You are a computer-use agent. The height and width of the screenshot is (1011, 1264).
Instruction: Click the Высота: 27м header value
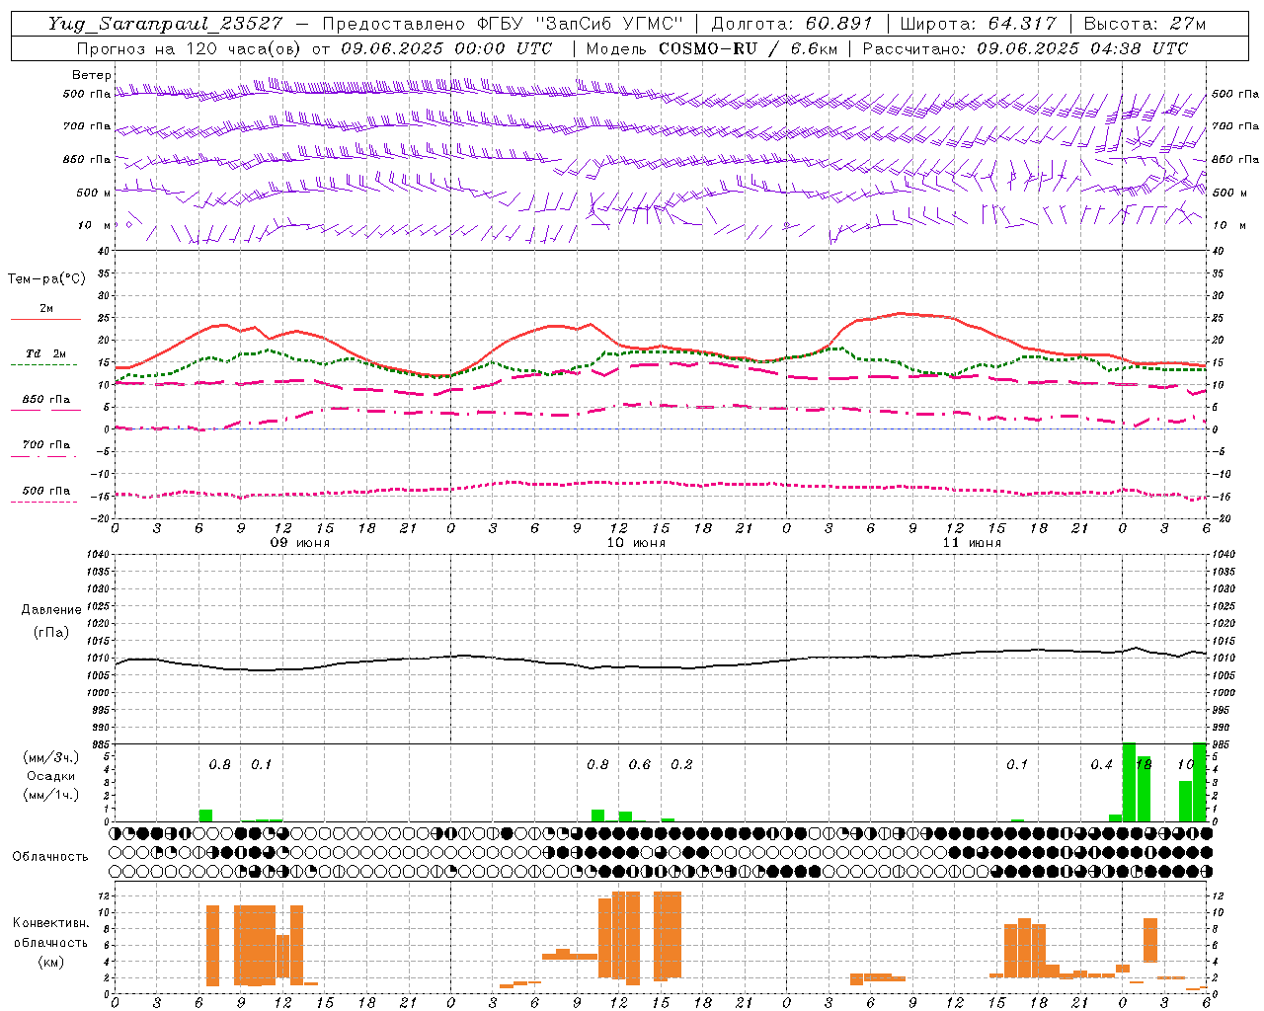pyautogui.click(x=1145, y=24)
